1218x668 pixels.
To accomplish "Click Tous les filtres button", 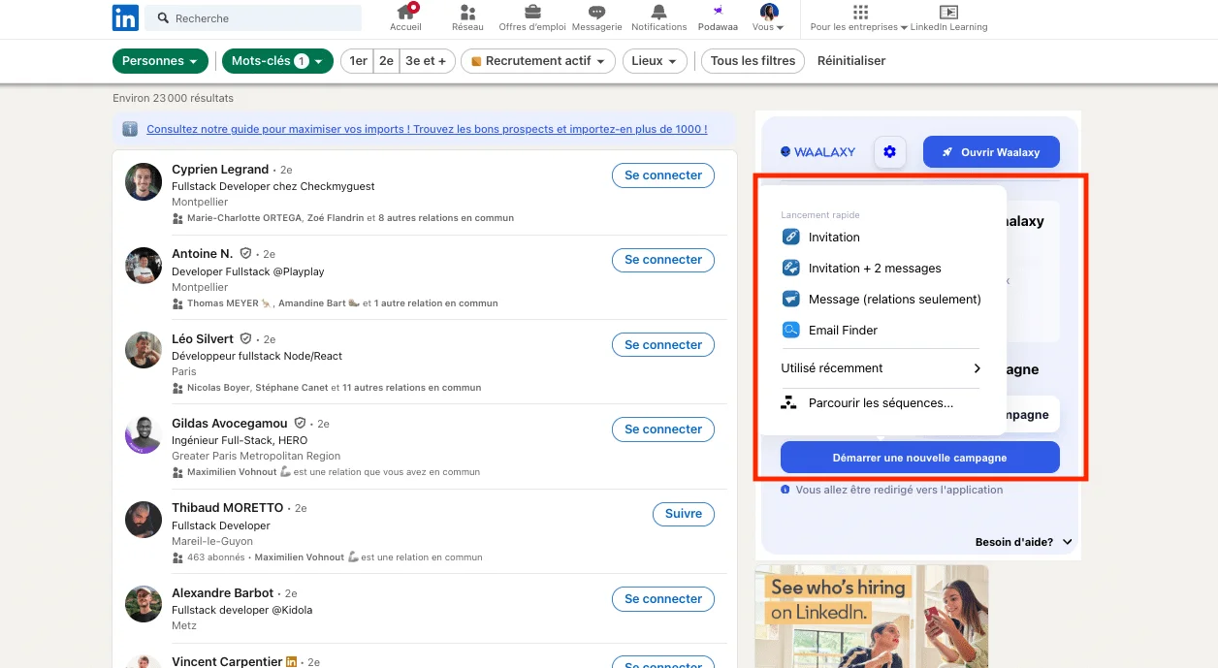I will point(753,61).
